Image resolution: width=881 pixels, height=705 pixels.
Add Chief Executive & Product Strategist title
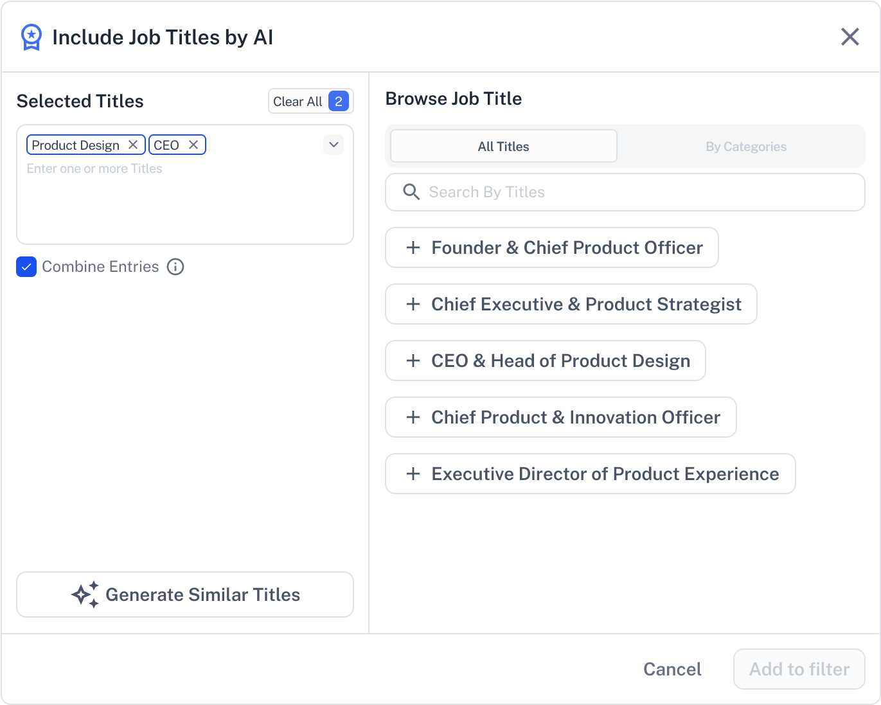click(x=571, y=304)
